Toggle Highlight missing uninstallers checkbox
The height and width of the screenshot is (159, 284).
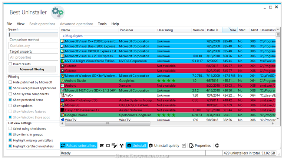click(10, 140)
